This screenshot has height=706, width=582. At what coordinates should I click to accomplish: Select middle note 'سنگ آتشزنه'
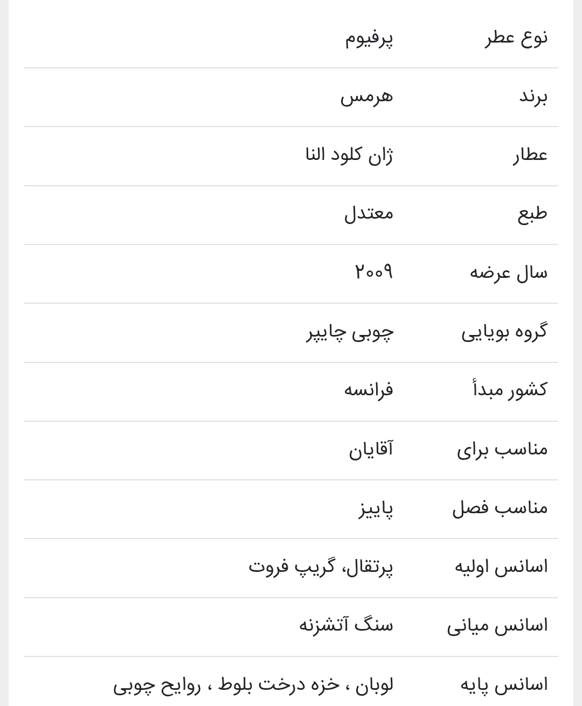tap(346, 625)
